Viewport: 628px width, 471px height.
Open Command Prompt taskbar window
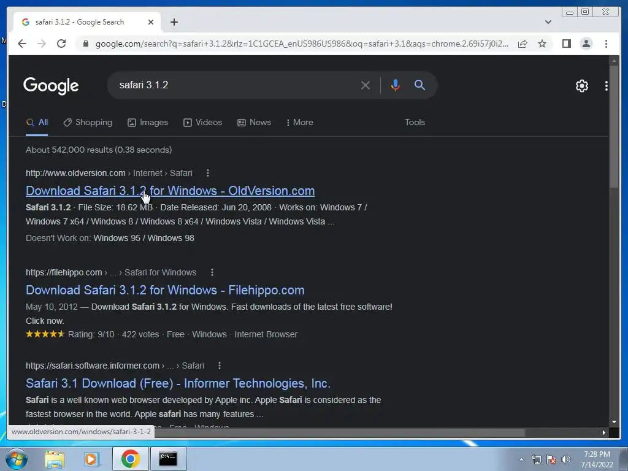tap(168, 459)
